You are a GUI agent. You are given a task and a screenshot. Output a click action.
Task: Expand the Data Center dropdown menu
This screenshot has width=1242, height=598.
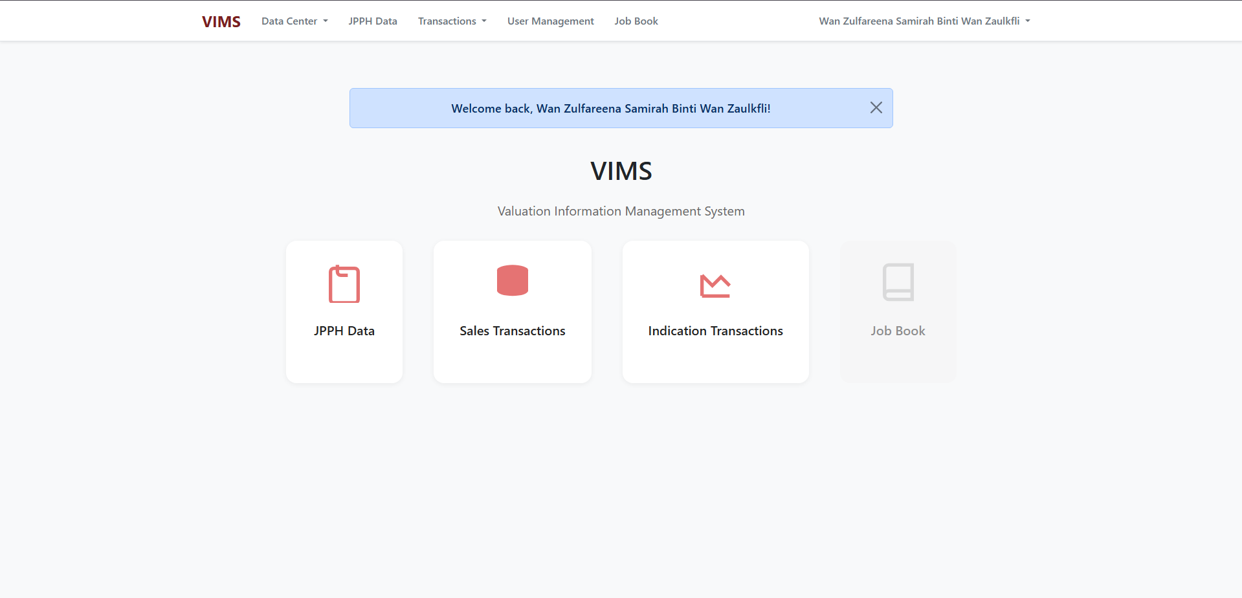[x=289, y=21]
